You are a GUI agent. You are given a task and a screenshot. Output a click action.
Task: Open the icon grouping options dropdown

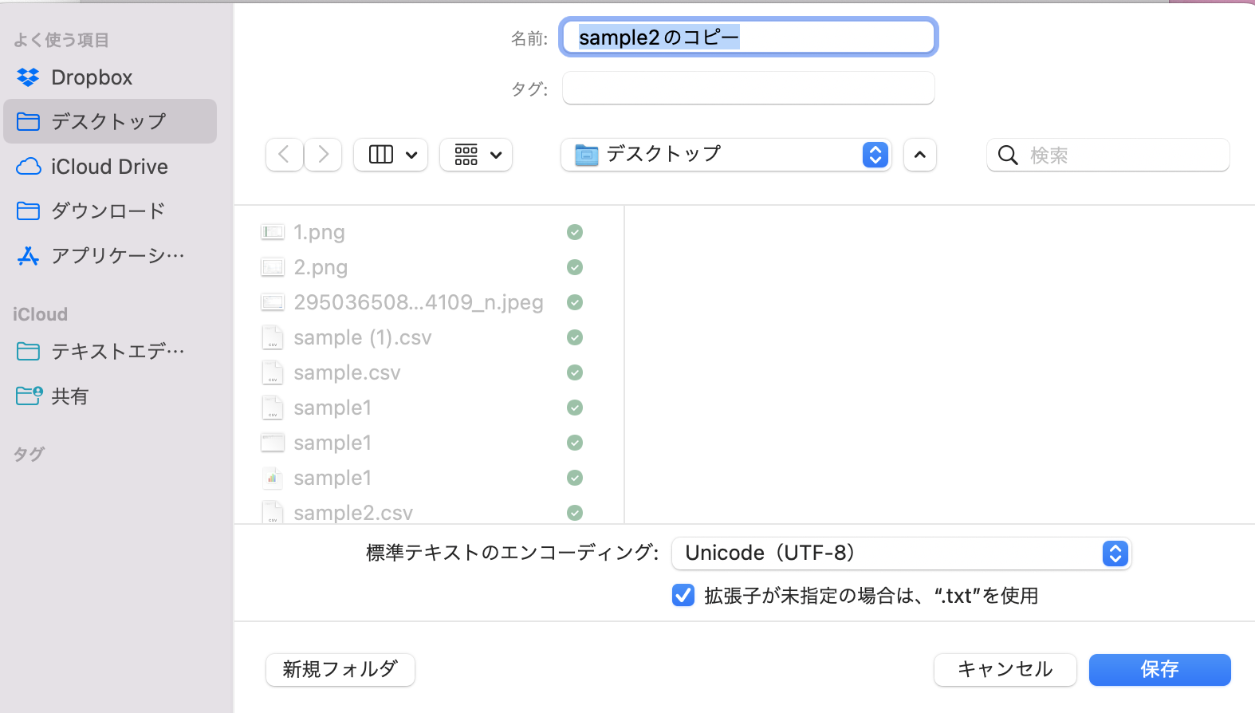click(476, 155)
